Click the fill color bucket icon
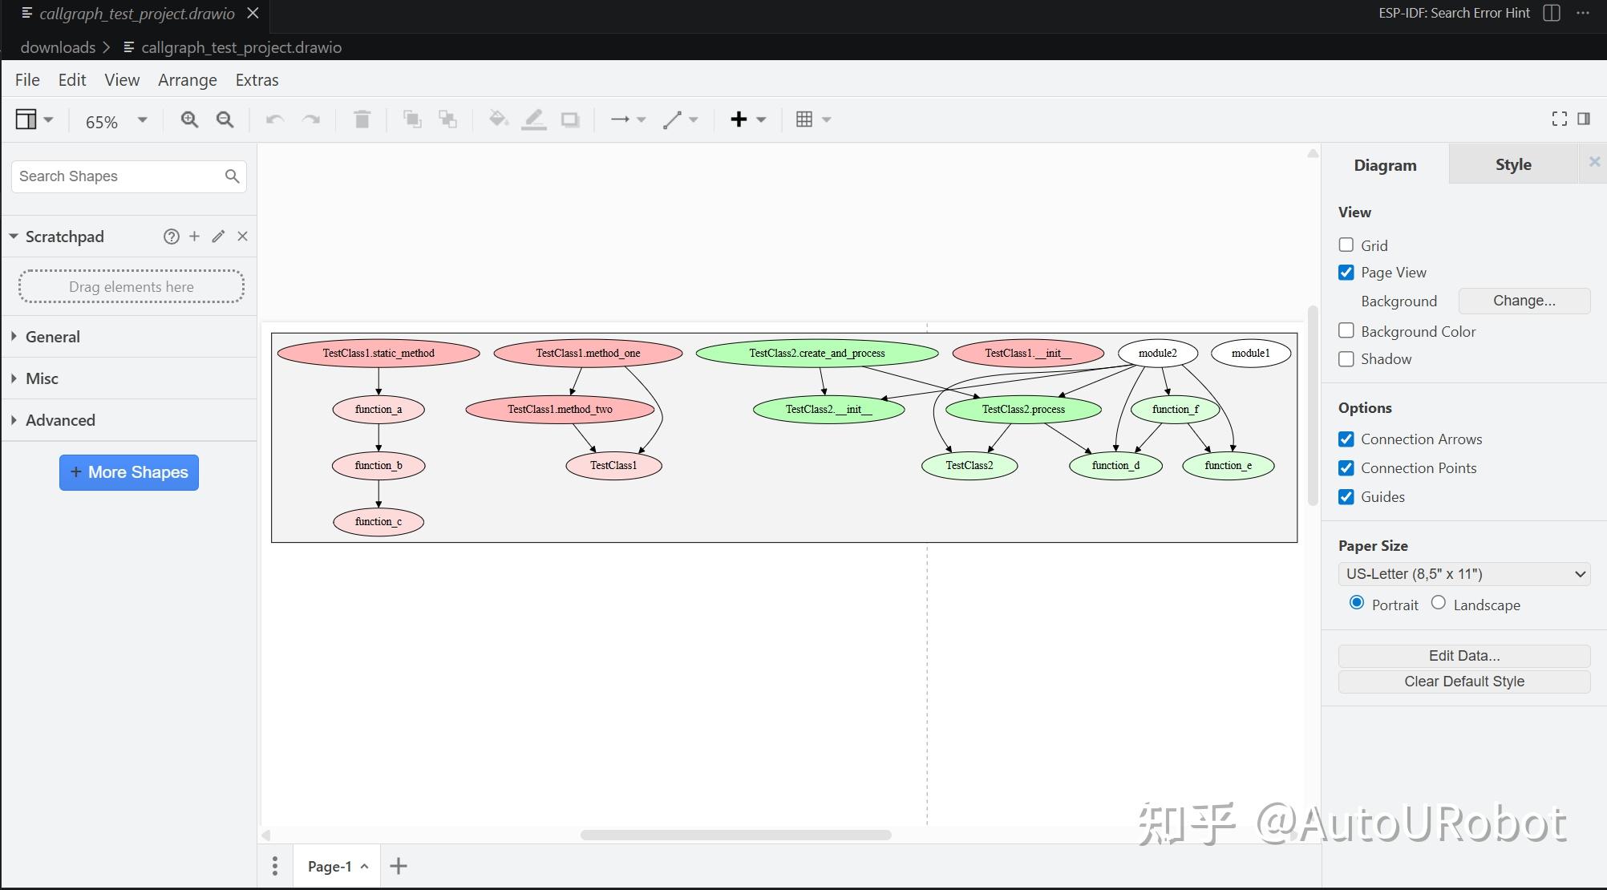The height and width of the screenshot is (890, 1607). (498, 119)
